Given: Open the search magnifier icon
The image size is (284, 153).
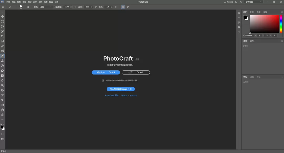Looking at the screenshot, I should point(241,2).
